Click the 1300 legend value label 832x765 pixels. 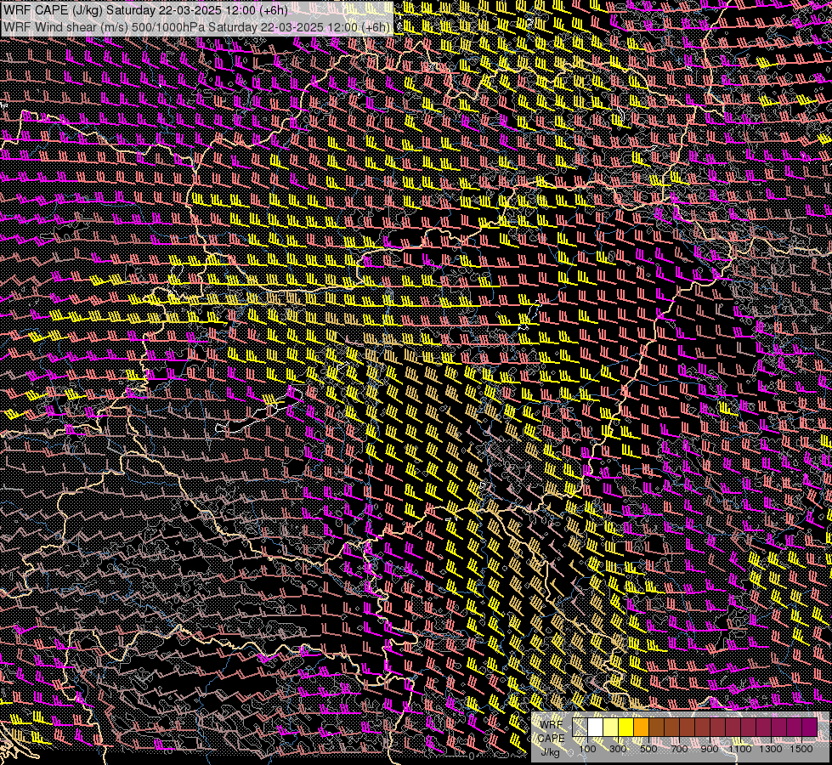coord(771,749)
